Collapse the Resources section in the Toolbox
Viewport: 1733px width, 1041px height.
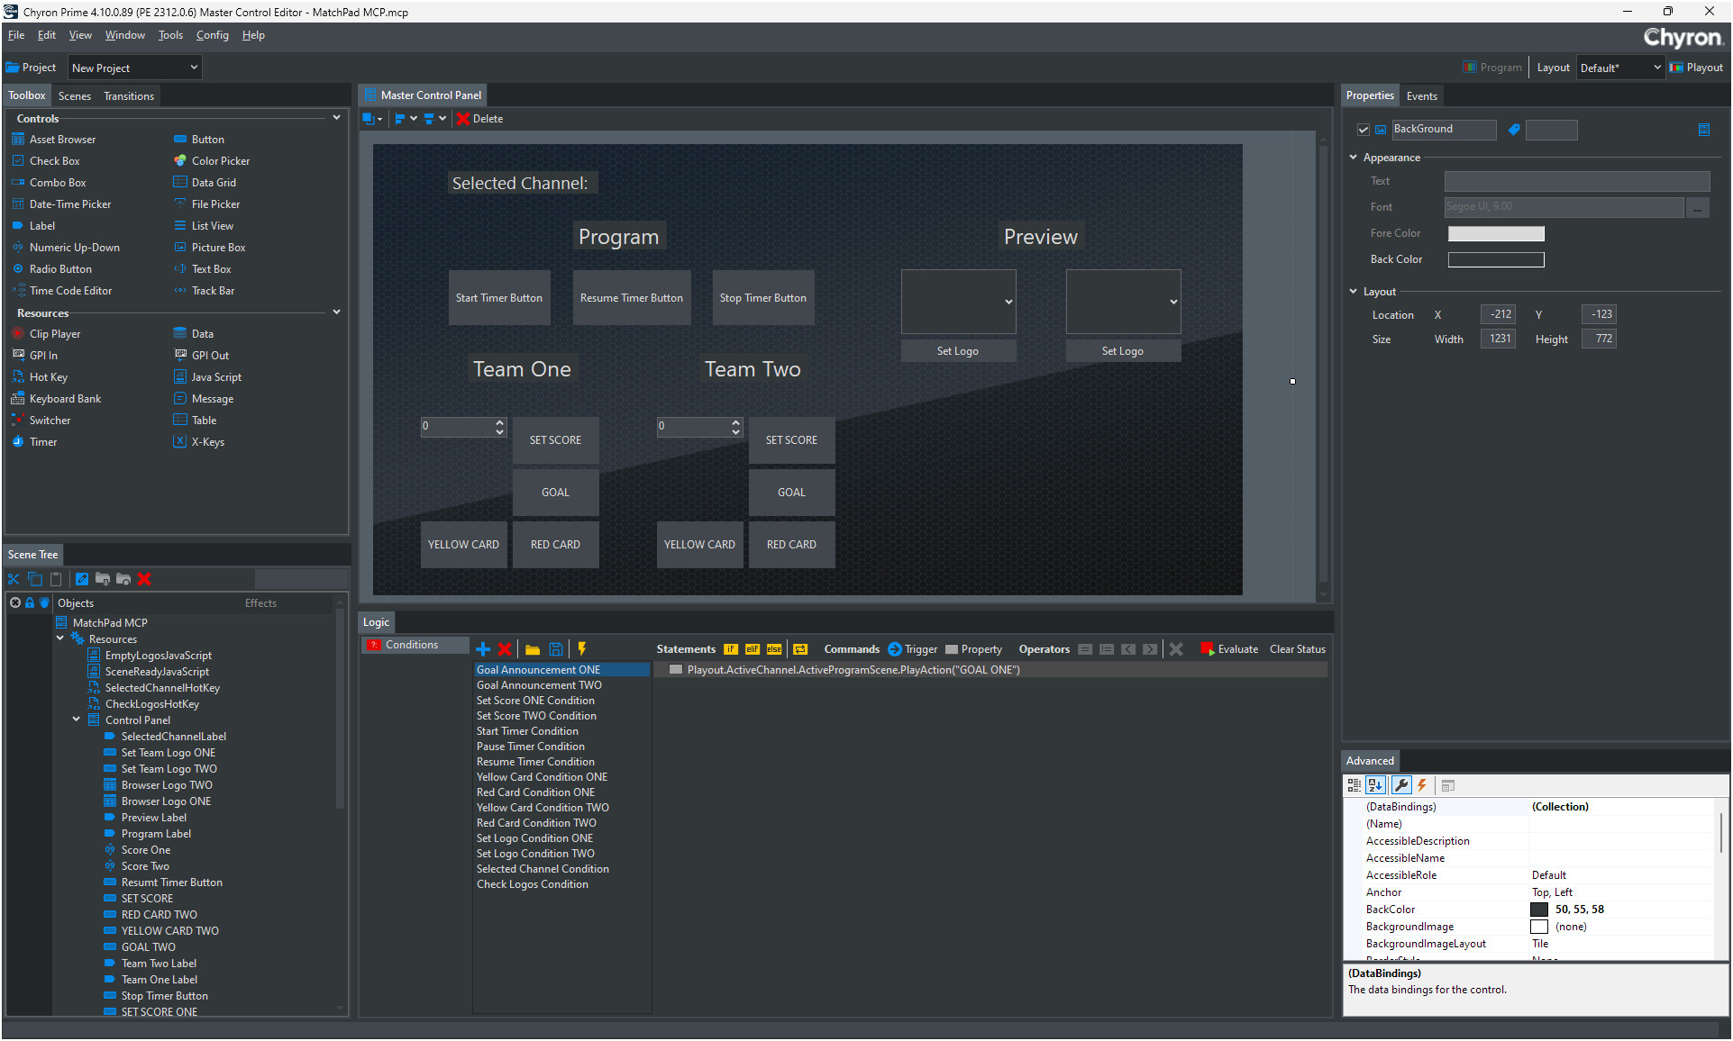pos(336,312)
